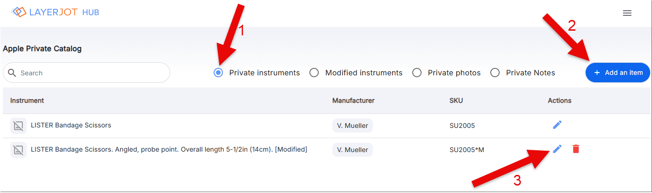Click the no-photo icon for SU2005*M row

pos(18,150)
